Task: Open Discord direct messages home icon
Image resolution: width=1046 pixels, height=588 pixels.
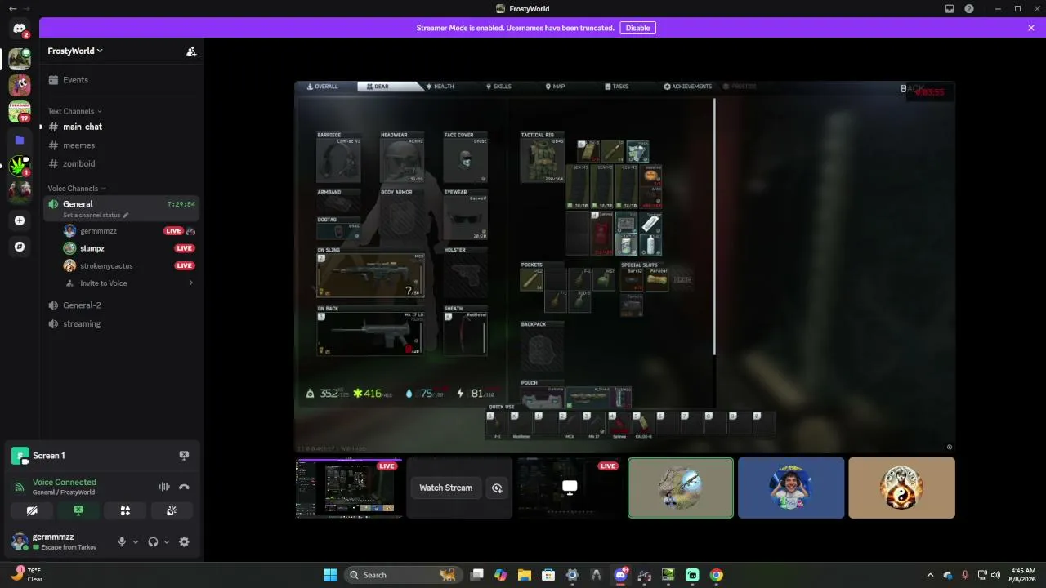Action: pos(20,29)
